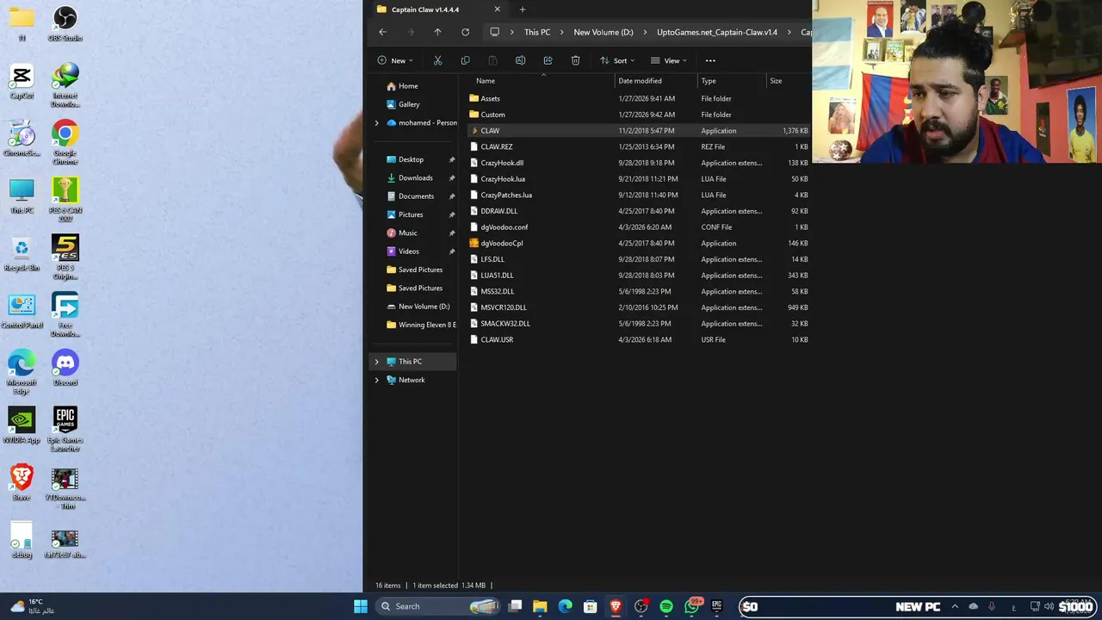
Task: Open breadcrumb chevron after New Volume (D:)
Action: pyautogui.click(x=645, y=32)
